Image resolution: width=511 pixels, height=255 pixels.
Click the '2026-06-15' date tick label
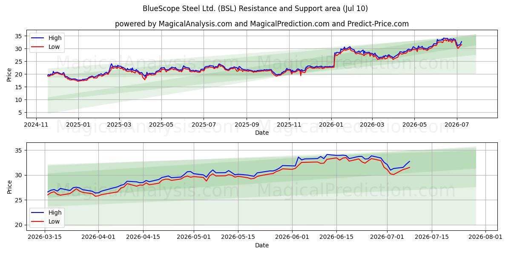(x=336, y=238)
